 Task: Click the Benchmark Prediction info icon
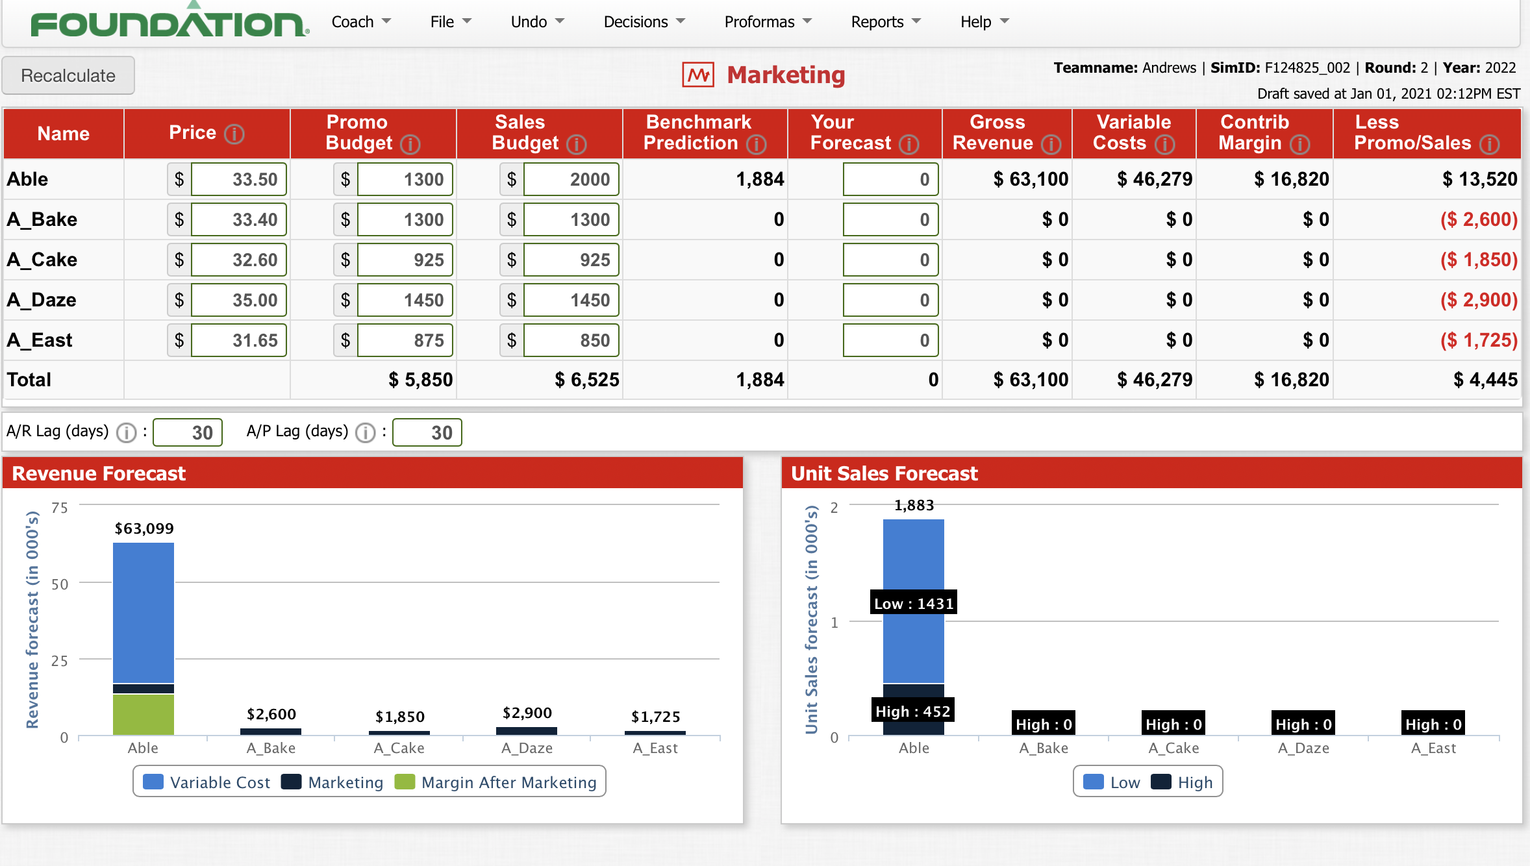click(757, 144)
